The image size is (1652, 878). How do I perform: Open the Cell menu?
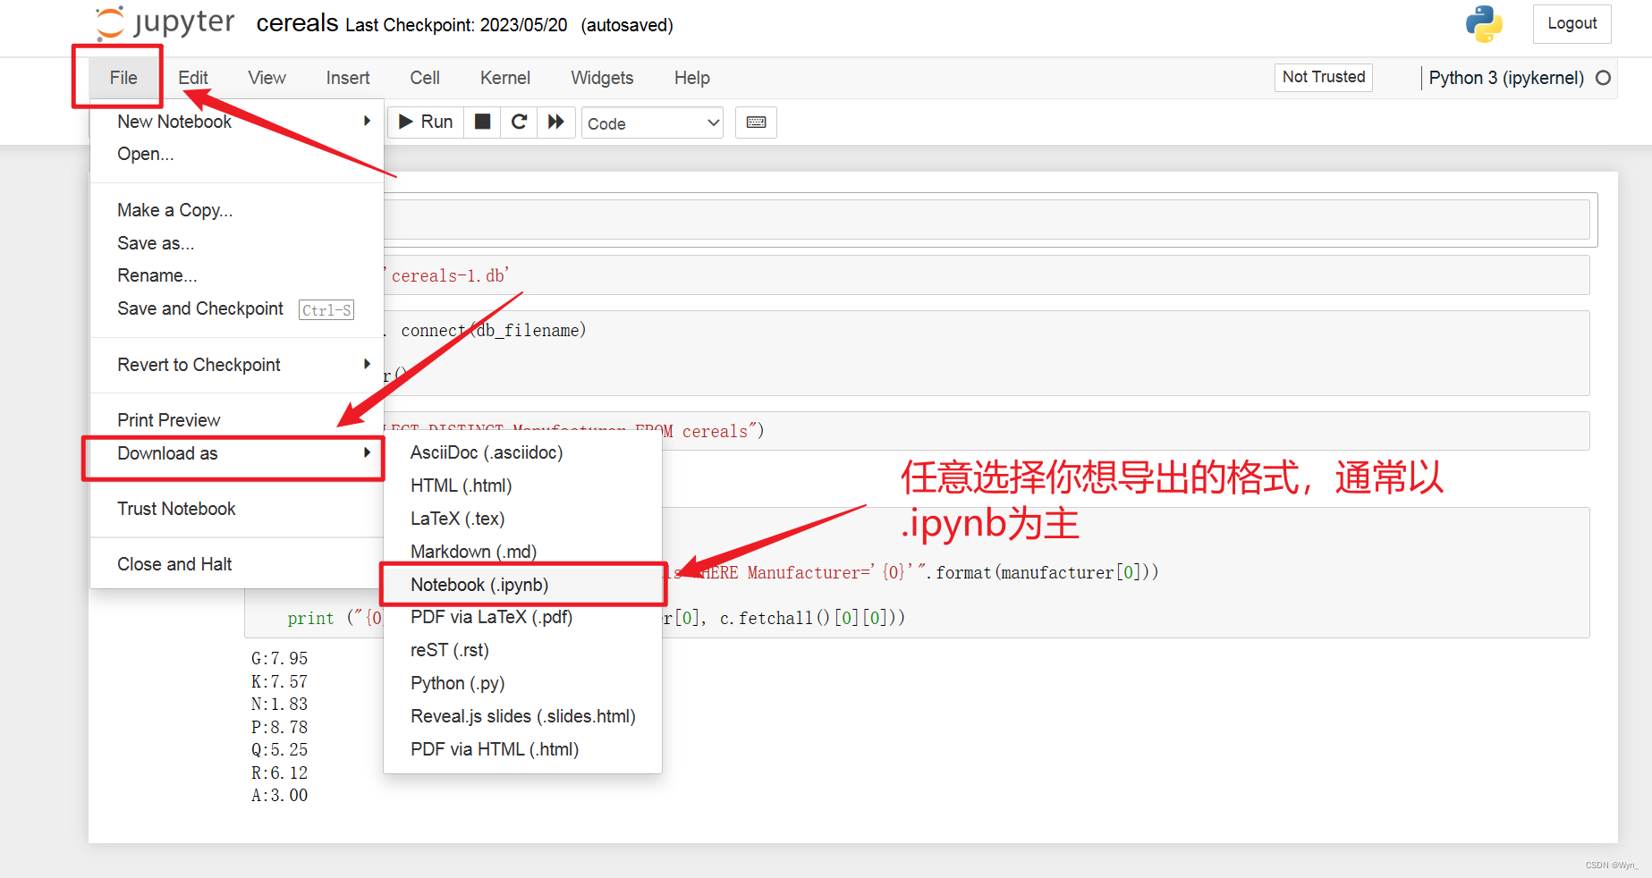click(425, 78)
